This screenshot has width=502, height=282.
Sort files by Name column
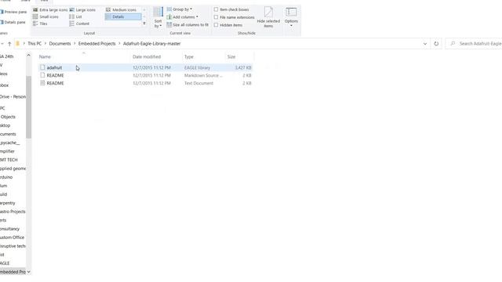coord(45,56)
